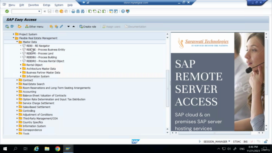Click the lock icon in status bar

click(266, 142)
